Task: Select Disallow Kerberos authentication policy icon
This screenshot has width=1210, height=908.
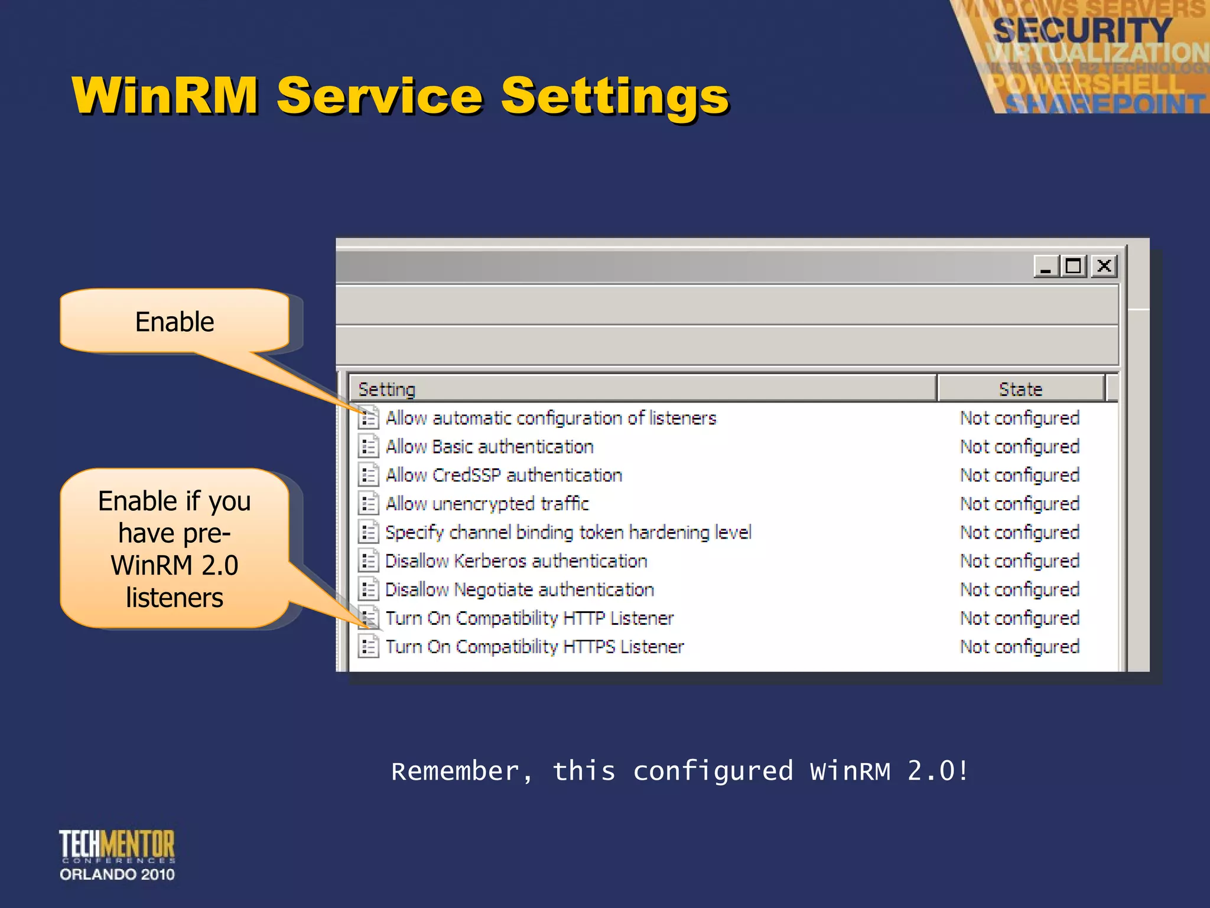Action: (x=369, y=560)
